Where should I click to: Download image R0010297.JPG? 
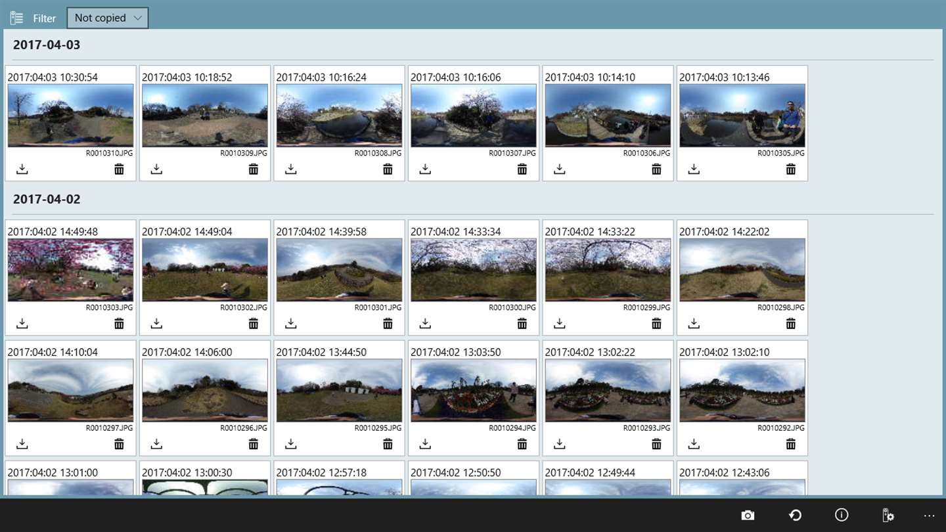click(22, 444)
